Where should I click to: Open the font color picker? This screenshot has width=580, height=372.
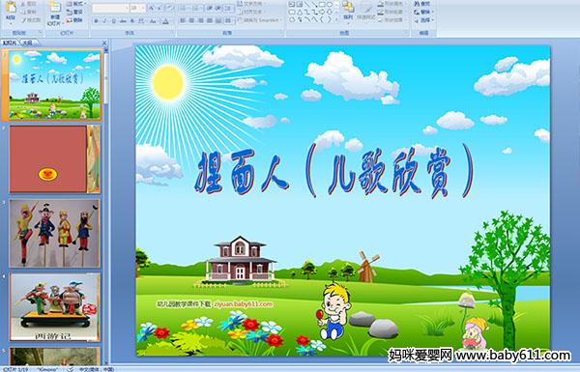(x=166, y=21)
